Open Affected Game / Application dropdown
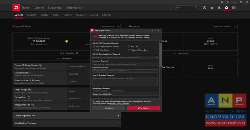Image resolution: width=250 pixels, height=130 pixels. [x=125, y=57]
